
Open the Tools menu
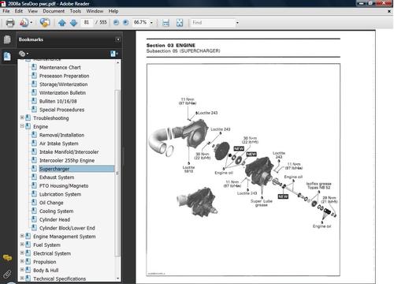tap(76, 11)
